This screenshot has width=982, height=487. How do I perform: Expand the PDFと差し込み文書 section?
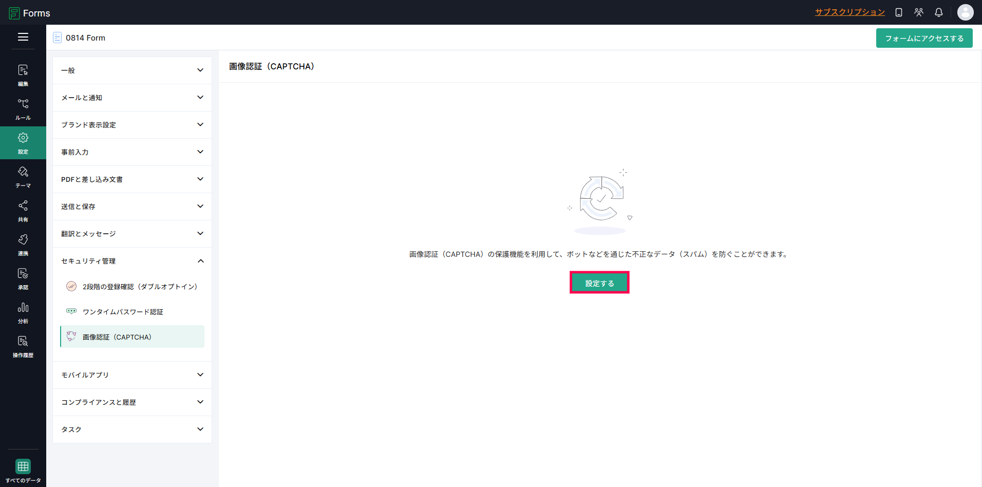pyautogui.click(x=132, y=179)
